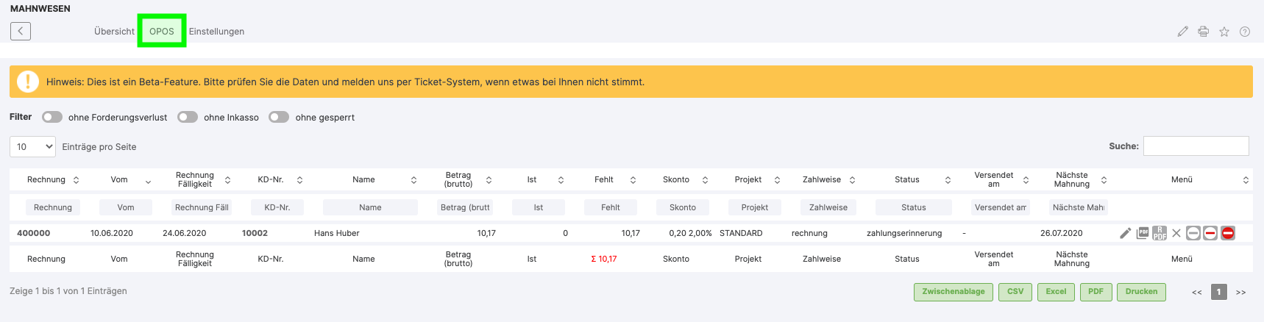The height and width of the screenshot is (322, 1264).
Task: Click the Zwischenablage button
Action: click(953, 292)
